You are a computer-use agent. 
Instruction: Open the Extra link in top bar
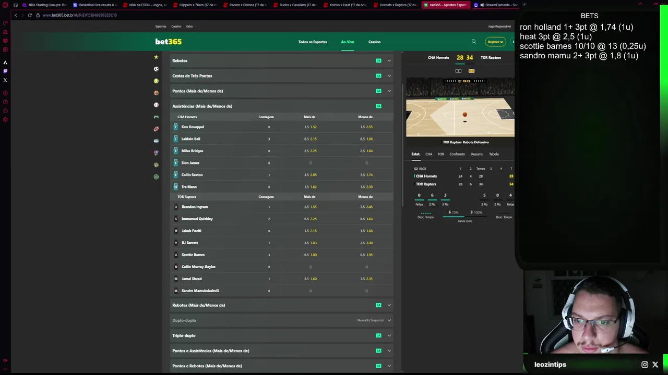189,26
